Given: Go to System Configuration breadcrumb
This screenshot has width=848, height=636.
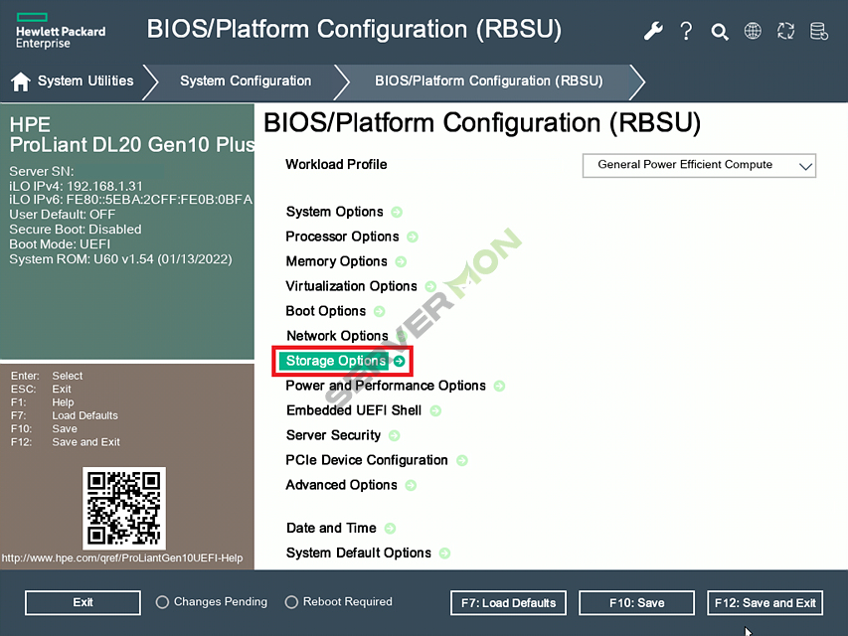Looking at the screenshot, I should click(x=246, y=81).
